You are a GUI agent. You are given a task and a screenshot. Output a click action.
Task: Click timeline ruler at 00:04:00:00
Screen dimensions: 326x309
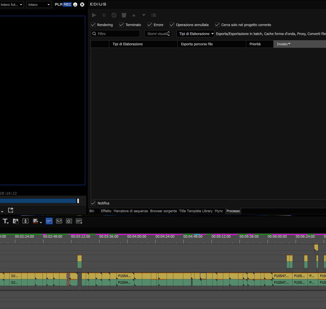[137, 236]
